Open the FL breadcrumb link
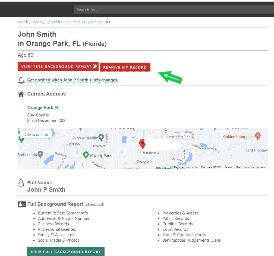This screenshot has height=256, width=274. [86, 22]
